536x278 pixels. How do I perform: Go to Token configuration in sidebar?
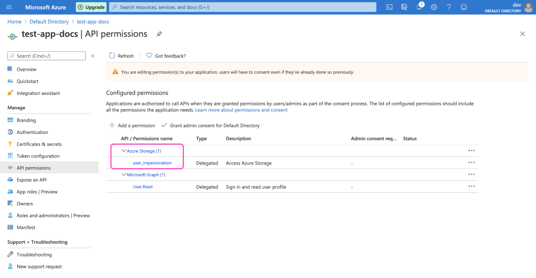click(38, 156)
